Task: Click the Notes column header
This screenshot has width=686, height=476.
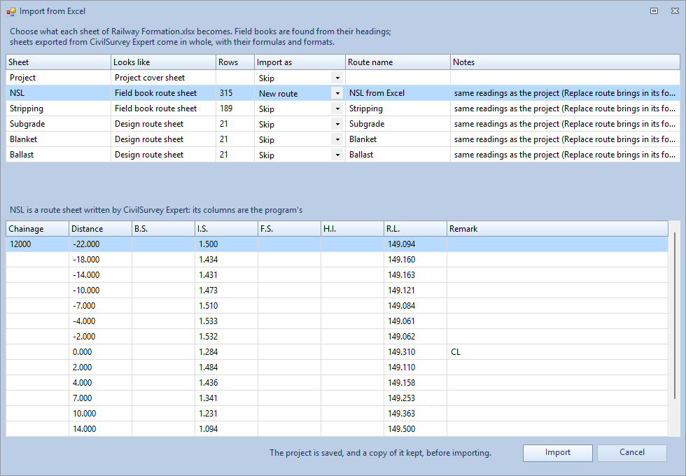Action: point(565,62)
